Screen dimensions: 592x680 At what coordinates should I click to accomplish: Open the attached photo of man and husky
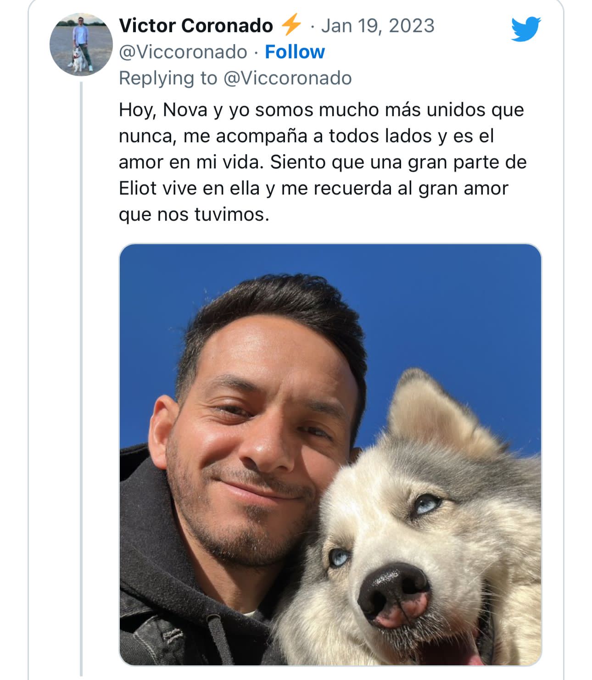(x=330, y=454)
